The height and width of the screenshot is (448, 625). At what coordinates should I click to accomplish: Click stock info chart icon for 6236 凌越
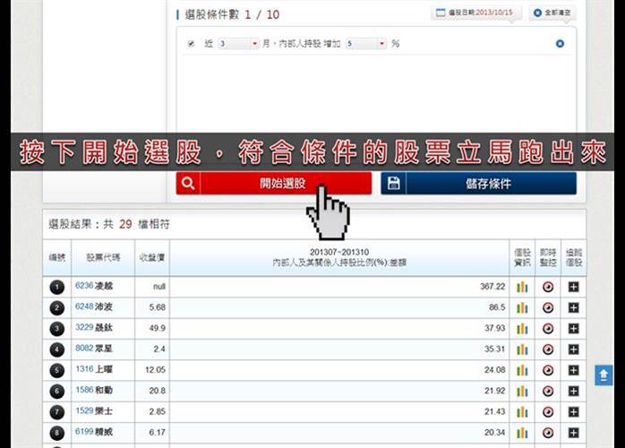click(x=522, y=287)
